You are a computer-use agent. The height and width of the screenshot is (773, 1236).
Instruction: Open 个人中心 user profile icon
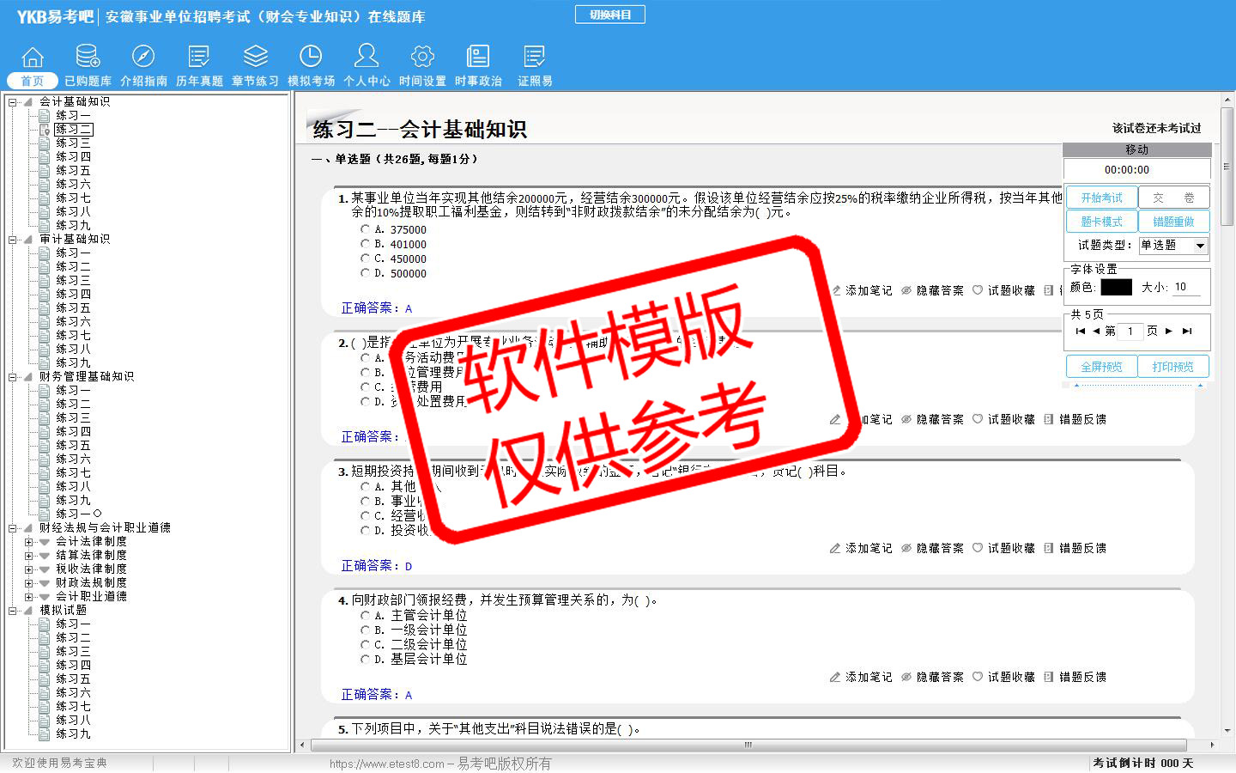[x=367, y=58]
